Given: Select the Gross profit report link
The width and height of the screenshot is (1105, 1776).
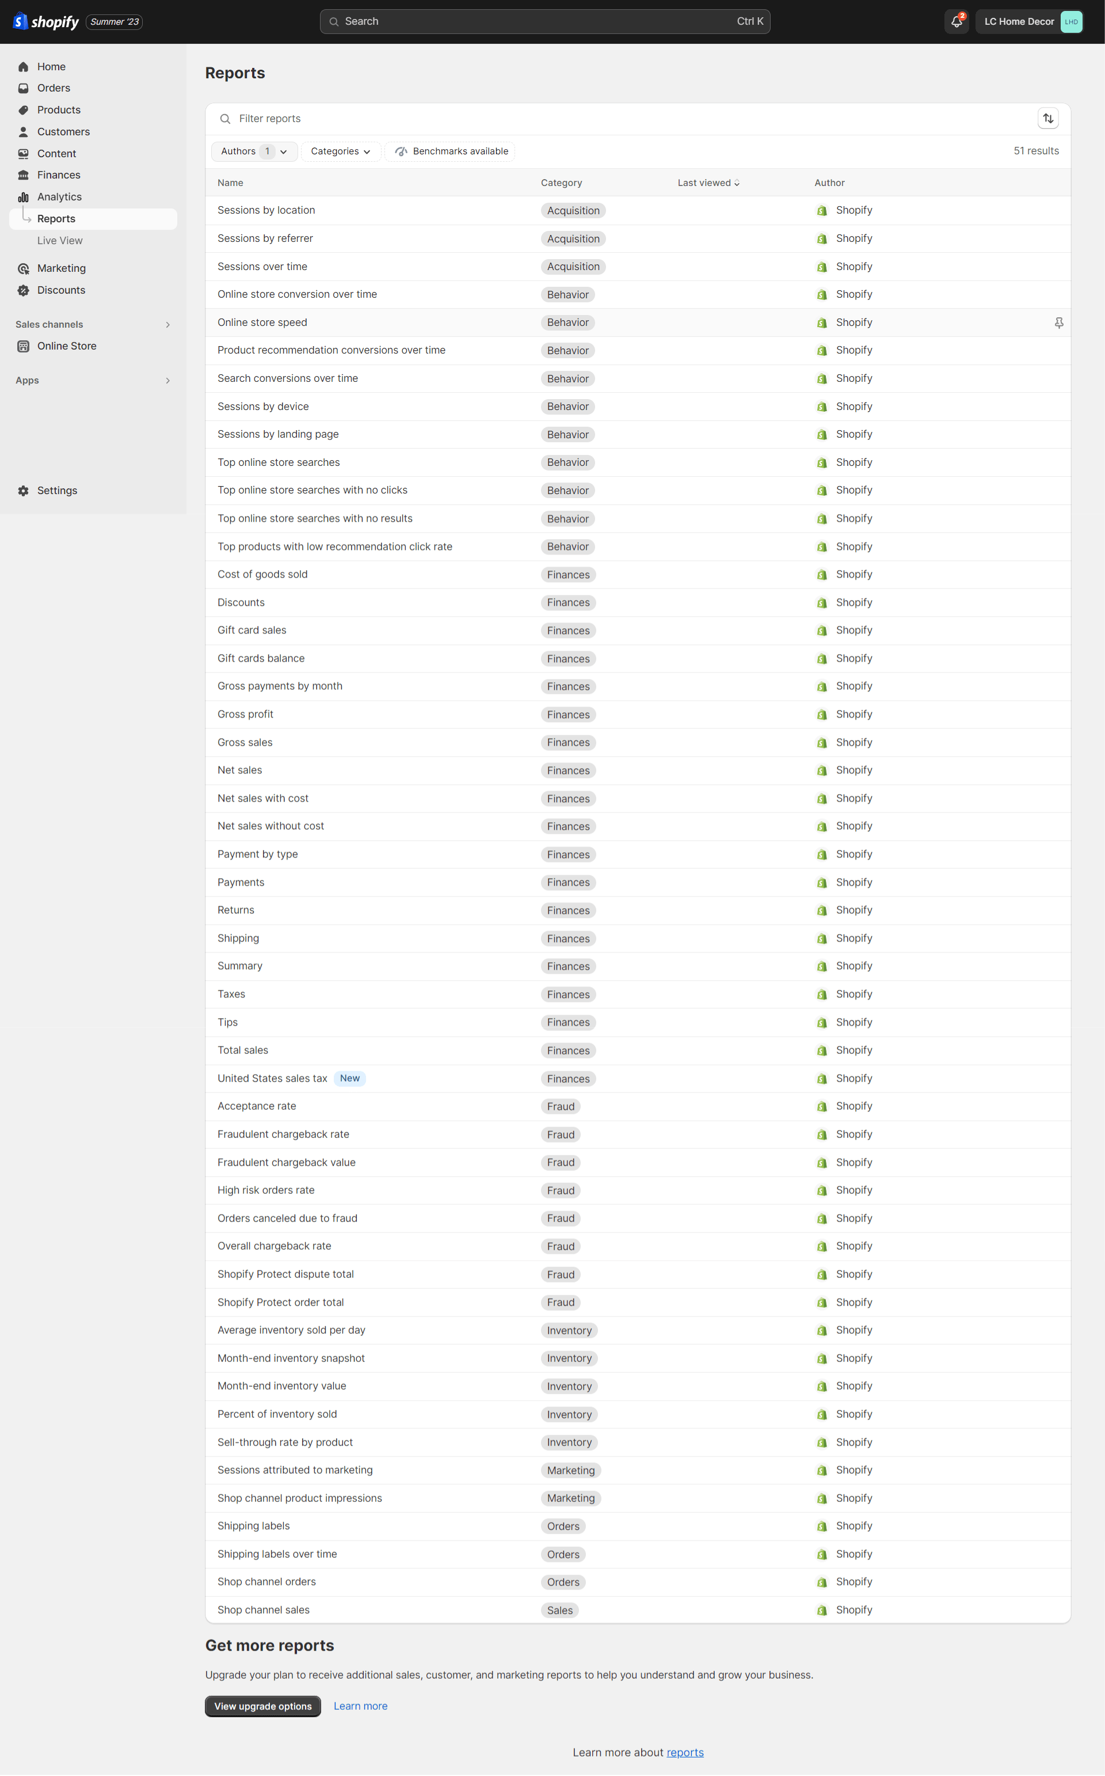Looking at the screenshot, I should point(245,713).
